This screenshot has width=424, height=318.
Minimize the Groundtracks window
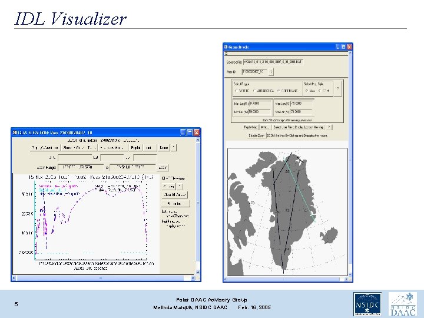click(338, 47)
